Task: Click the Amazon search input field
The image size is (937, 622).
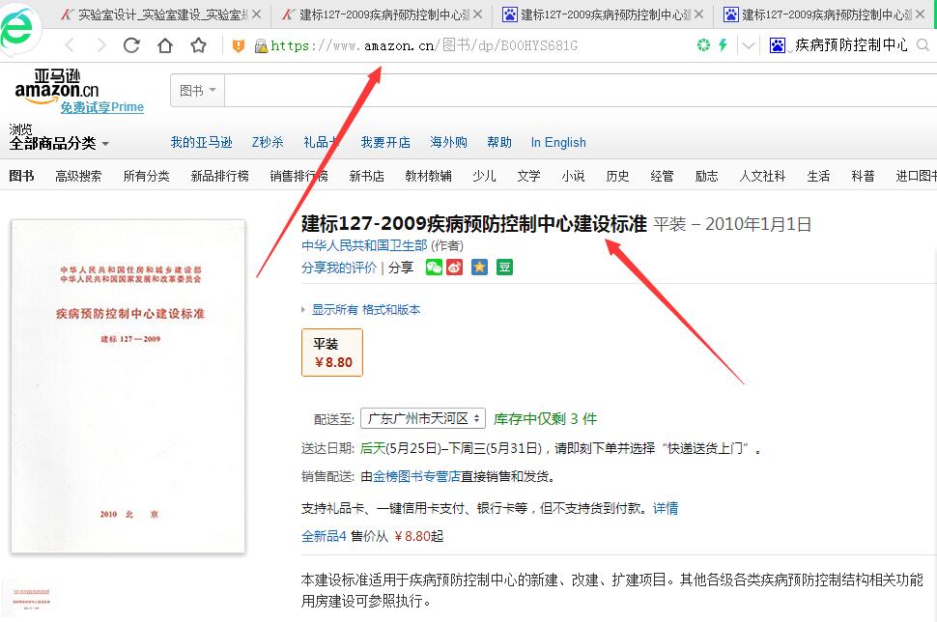Action: tap(580, 91)
